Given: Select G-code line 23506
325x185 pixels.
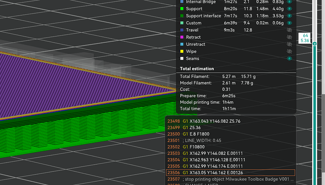Looking at the screenshot, I should (x=230, y=173).
